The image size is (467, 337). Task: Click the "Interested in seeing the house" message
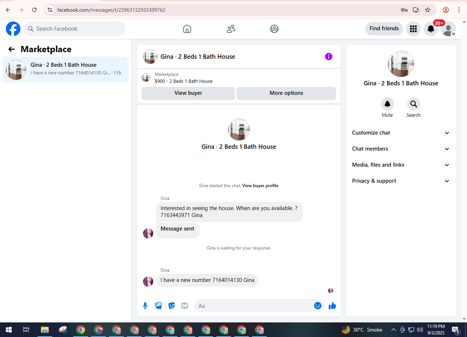coord(229,212)
